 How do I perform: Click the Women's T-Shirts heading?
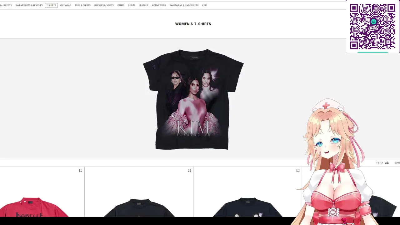[193, 24]
